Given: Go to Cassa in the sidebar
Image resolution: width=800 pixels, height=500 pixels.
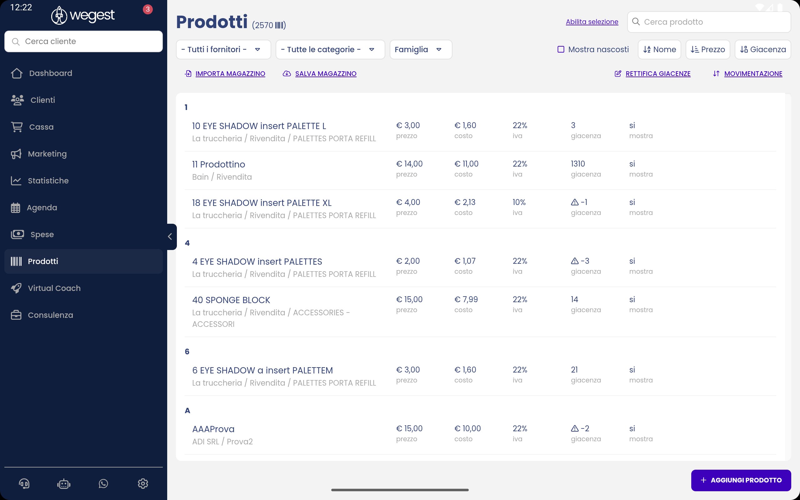Looking at the screenshot, I should [41, 127].
